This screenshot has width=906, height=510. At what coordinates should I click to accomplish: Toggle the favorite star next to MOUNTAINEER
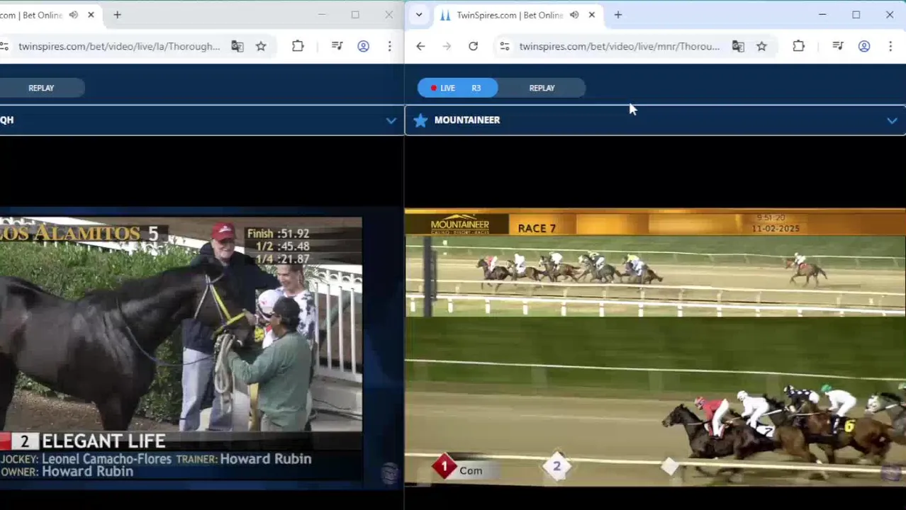click(420, 120)
